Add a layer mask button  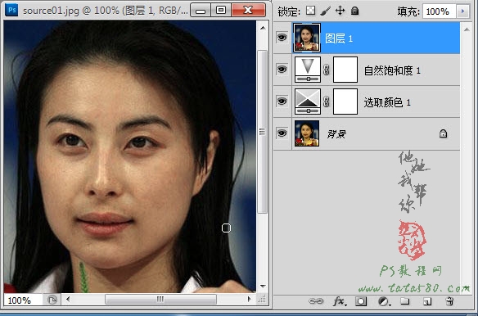[361, 301]
